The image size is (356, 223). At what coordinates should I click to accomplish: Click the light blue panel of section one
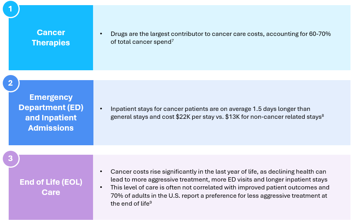click(x=222, y=38)
